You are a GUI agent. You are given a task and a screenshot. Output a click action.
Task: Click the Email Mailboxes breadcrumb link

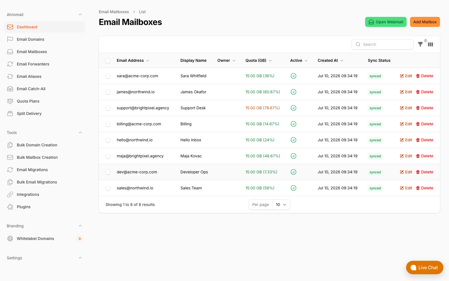pos(114,12)
